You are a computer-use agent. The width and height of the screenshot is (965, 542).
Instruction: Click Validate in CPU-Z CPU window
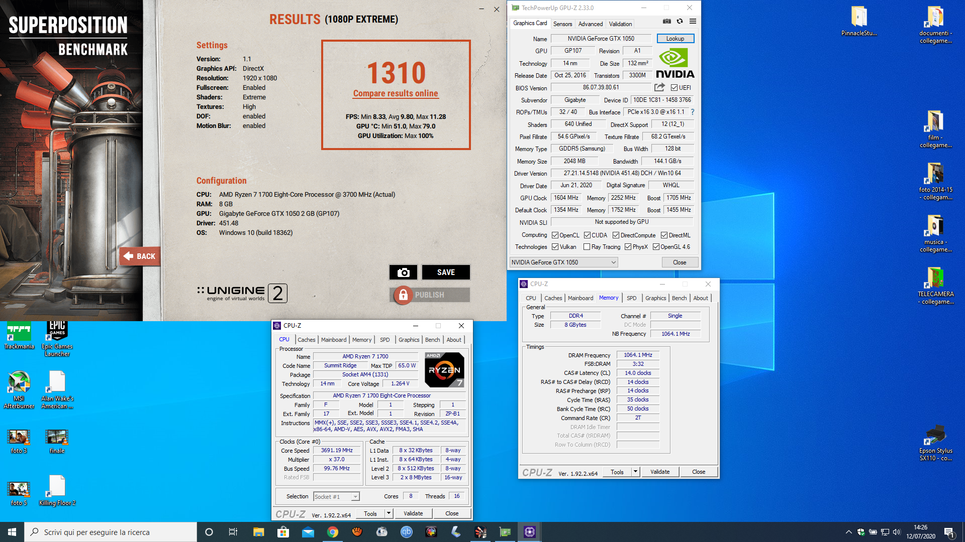[413, 513]
